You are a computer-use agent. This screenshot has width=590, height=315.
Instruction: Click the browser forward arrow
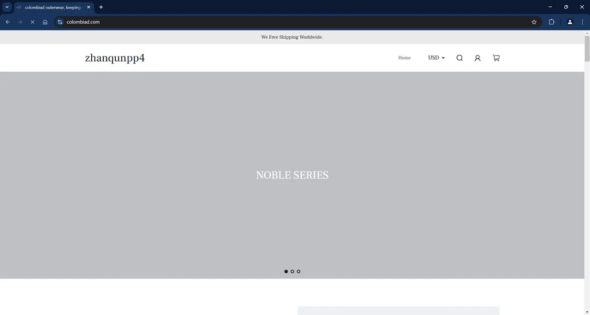point(20,22)
